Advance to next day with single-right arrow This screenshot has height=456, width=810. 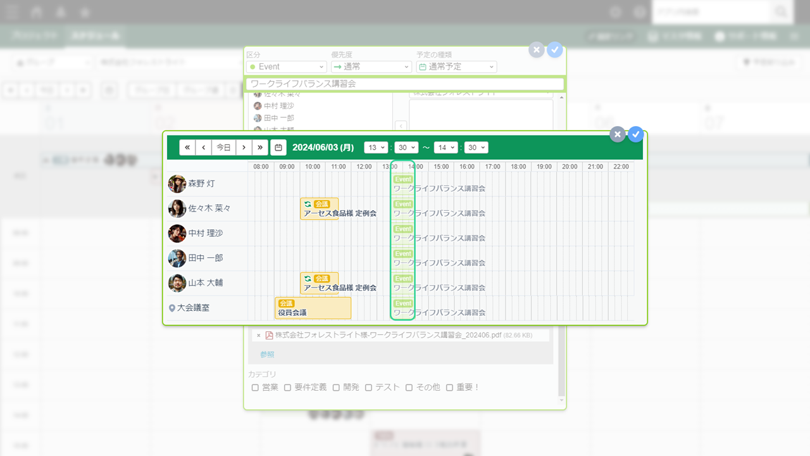pyautogui.click(x=244, y=148)
